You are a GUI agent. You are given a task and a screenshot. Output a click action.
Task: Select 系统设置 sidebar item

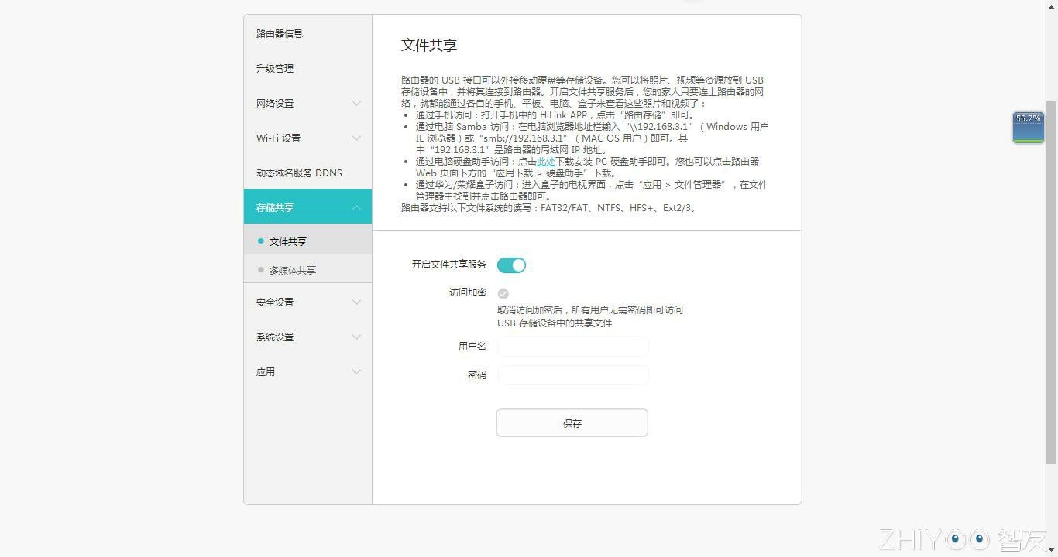click(307, 337)
